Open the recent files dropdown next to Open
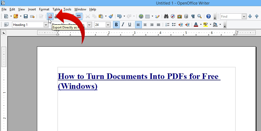Viewport: 261px width, 131px height. 21,16
